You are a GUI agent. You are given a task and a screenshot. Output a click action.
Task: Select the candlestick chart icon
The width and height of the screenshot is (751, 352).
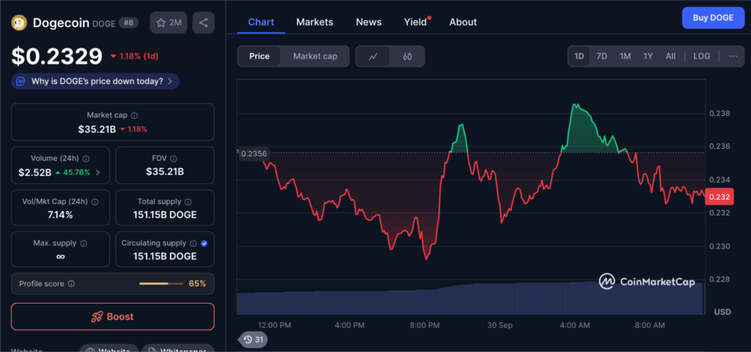pos(407,56)
